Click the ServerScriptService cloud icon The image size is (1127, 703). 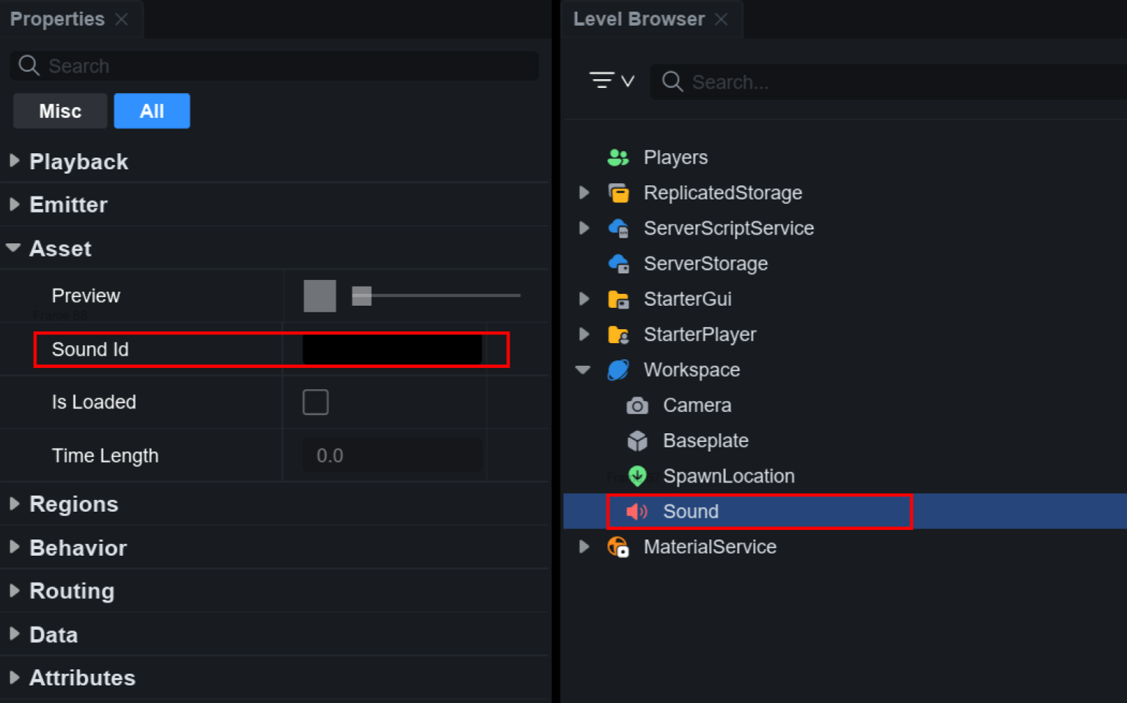pos(618,228)
